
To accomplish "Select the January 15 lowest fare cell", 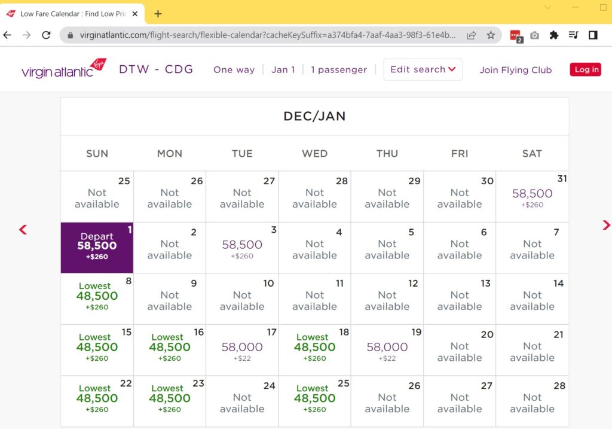I will click(x=97, y=349).
